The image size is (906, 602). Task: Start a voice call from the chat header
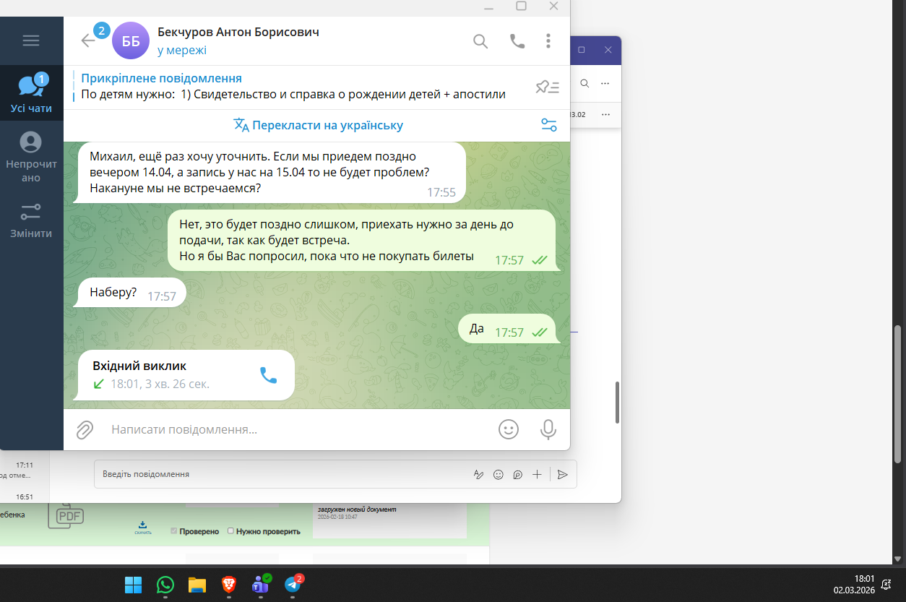[x=517, y=41]
